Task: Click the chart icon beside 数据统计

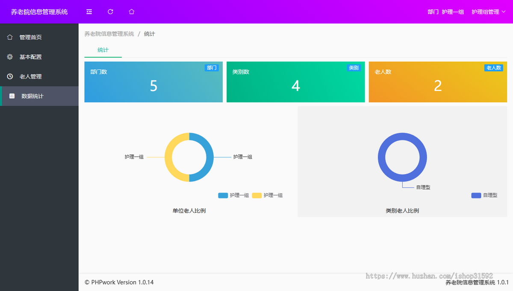Action: point(12,96)
